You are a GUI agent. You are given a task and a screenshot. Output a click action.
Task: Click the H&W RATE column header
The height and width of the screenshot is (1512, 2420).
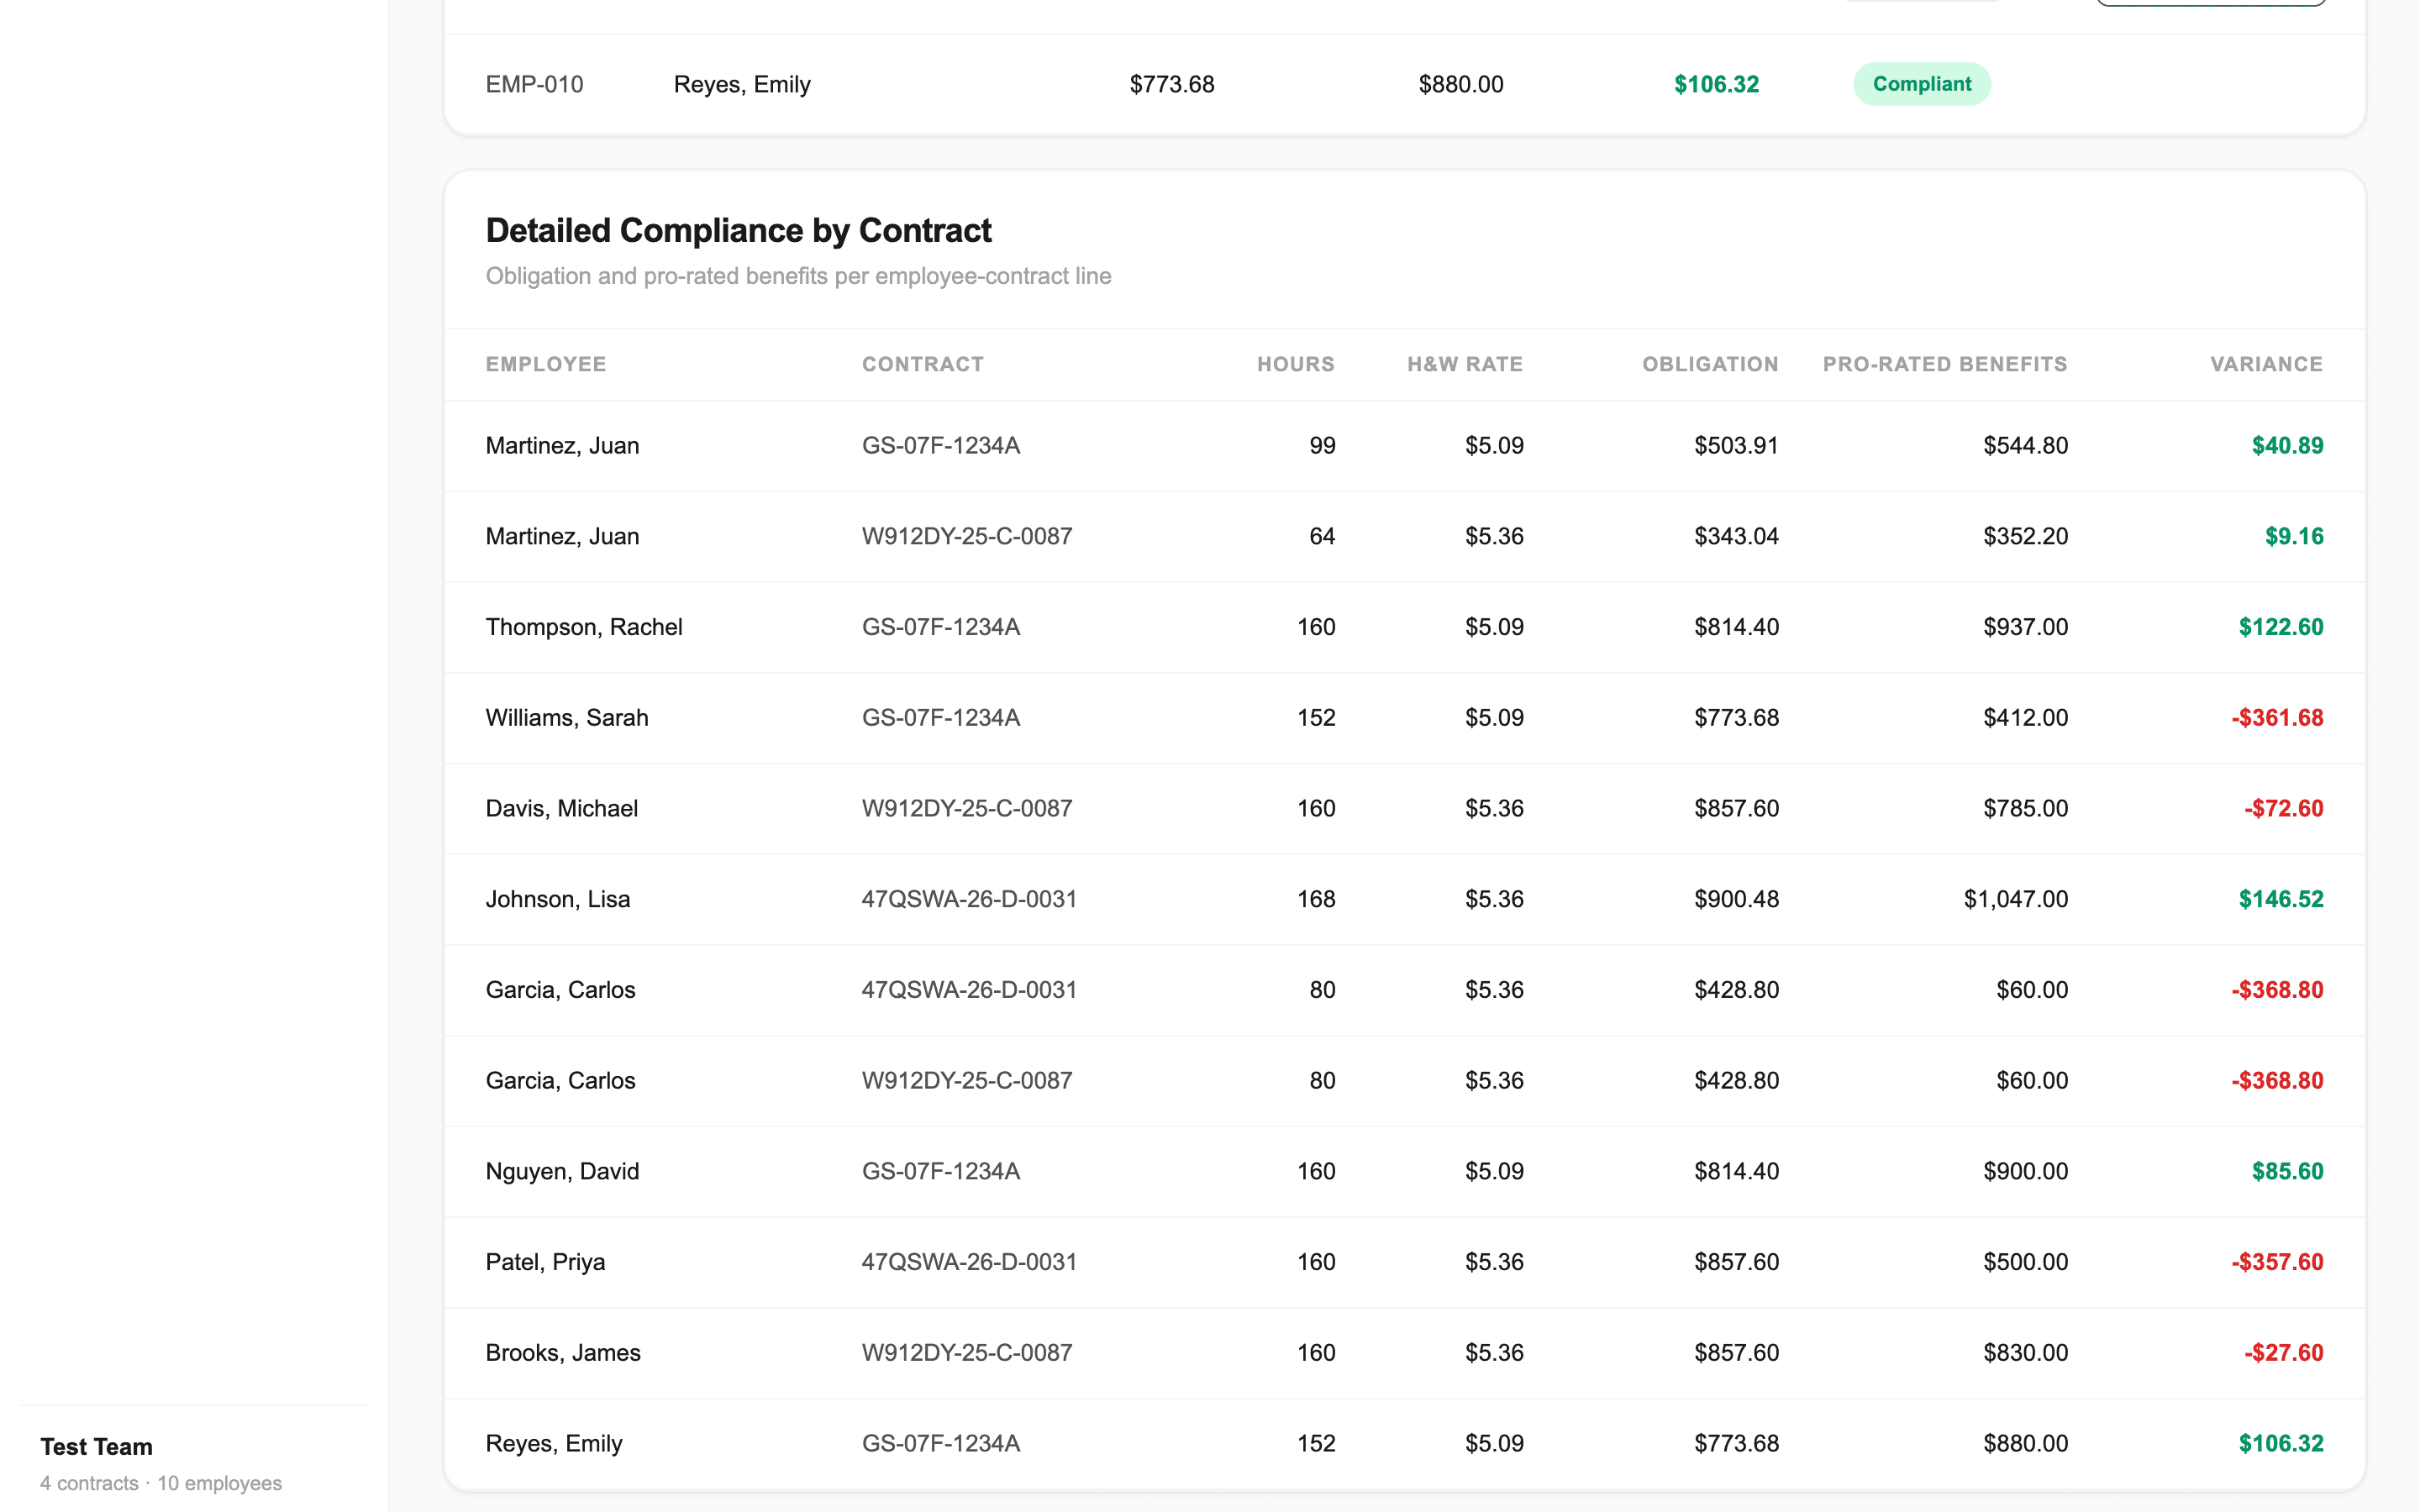[x=1465, y=364]
